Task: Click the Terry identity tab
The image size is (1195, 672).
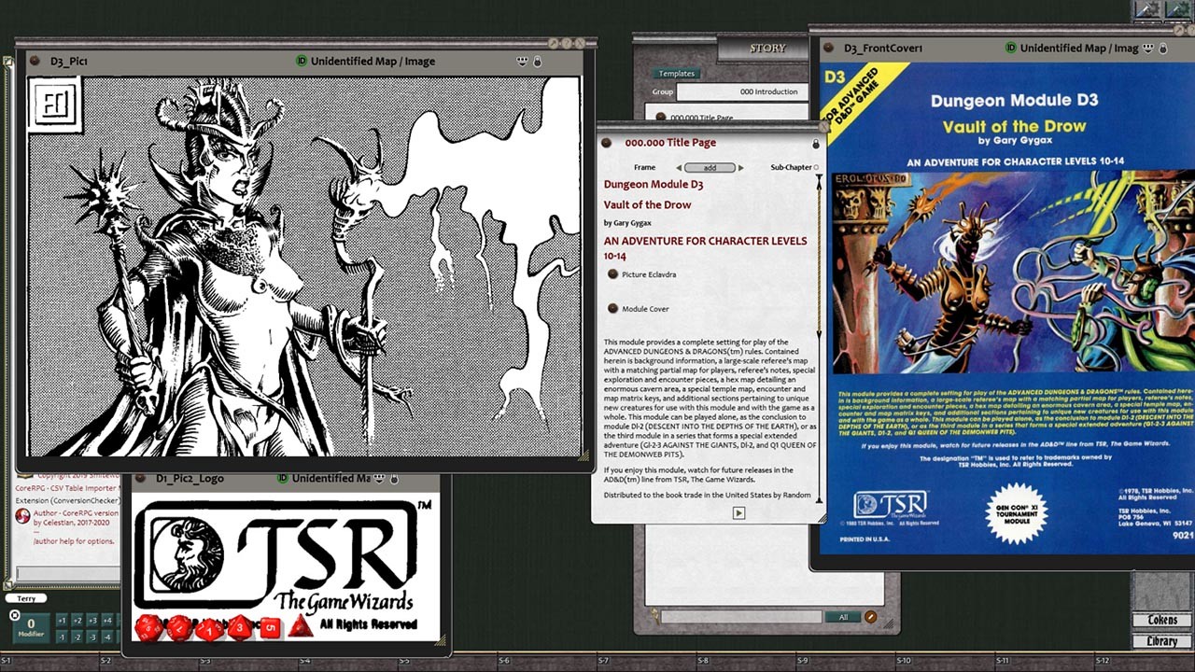Action: coord(28,597)
